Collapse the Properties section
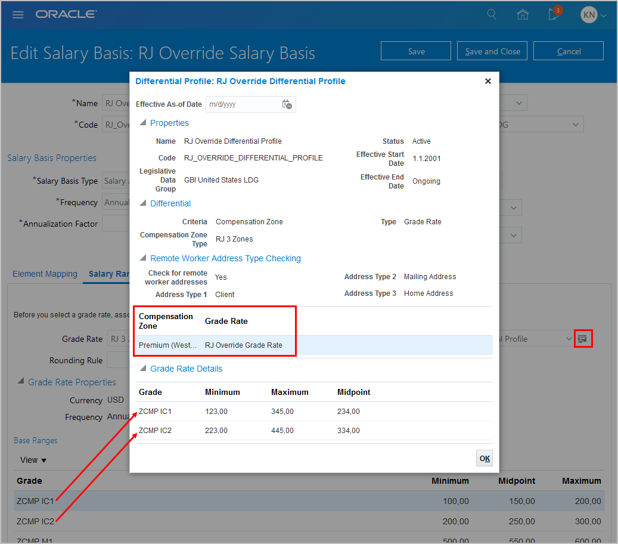The height and width of the screenshot is (544, 618). point(143,123)
